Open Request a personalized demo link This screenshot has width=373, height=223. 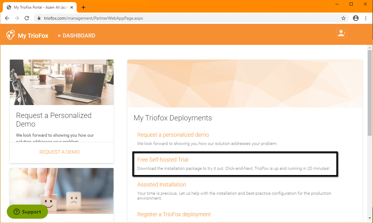(x=173, y=135)
